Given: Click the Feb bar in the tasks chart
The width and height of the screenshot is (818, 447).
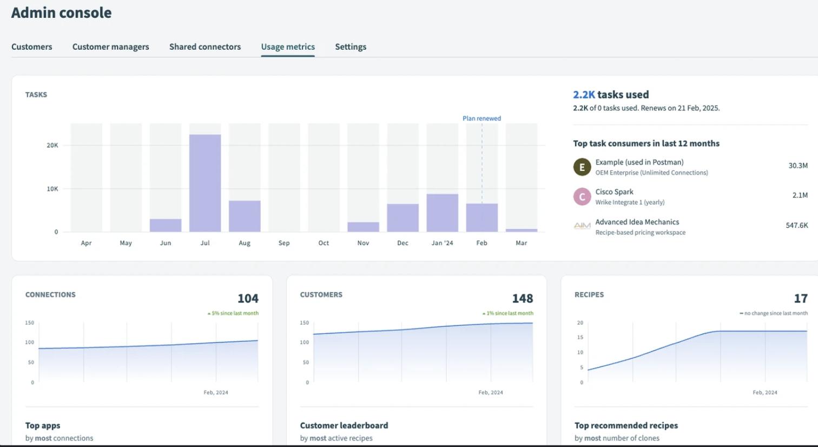Looking at the screenshot, I should [481, 216].
